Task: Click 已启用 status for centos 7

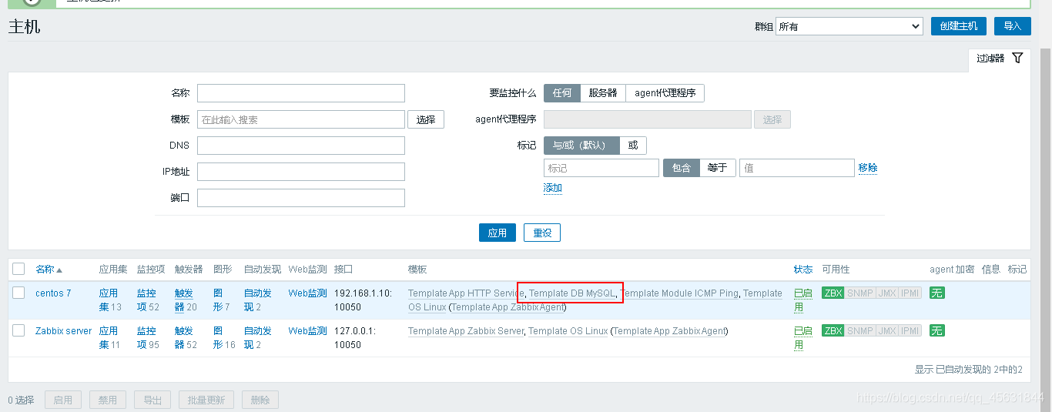Action: (803, 300)
